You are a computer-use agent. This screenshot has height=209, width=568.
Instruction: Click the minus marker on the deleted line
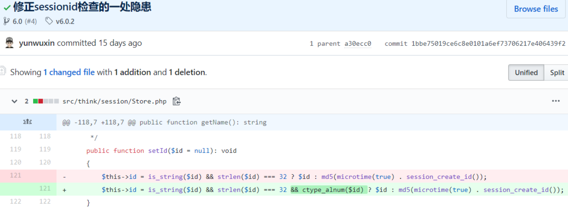[x=65, y=177]
